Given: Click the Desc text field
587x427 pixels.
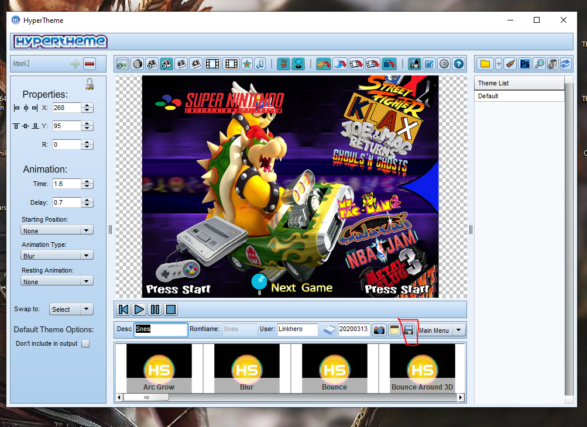Looking at the screenshot, I should click(x=161, y=330).
